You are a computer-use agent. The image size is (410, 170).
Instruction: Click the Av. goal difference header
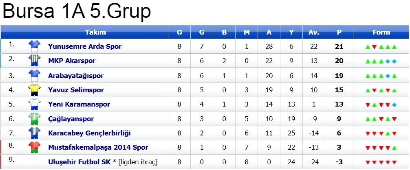(x=313, y=33)
